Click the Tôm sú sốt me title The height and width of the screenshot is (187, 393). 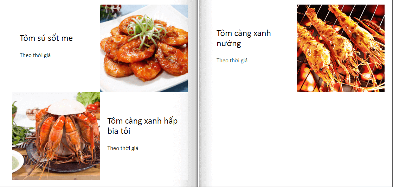click(46, 38)
